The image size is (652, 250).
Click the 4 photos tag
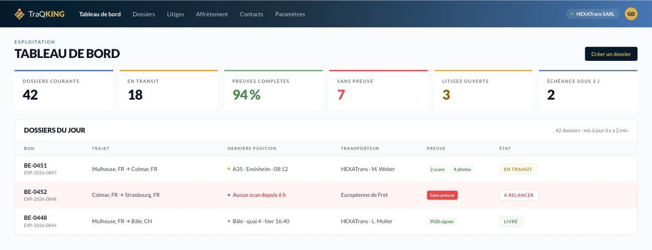(x=462, y=169)
